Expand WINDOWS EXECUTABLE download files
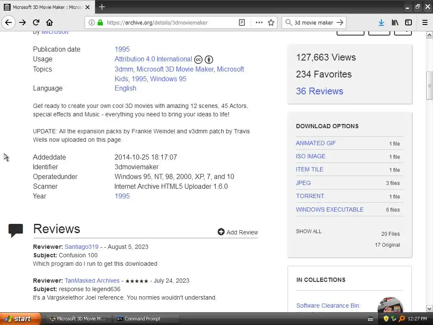 pos(330,209)
